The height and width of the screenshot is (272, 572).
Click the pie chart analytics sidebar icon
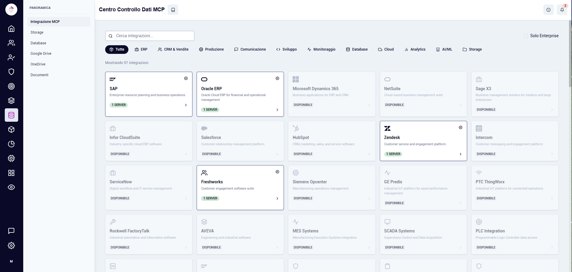coord(11,144)
